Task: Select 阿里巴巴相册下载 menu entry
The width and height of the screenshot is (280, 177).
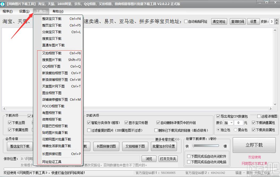Action: tap(58, 126)
